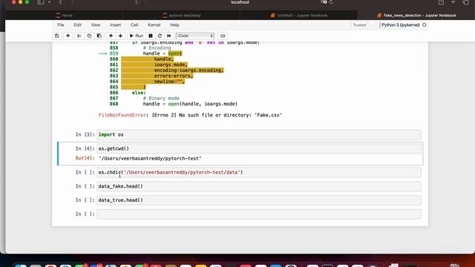This screenshot has height=267, width=475.
Task: Open the command palette keyboard icon
Action: pos(223,36)
